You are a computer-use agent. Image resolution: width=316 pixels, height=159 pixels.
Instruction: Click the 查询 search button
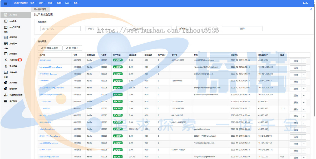coord(242,29)
